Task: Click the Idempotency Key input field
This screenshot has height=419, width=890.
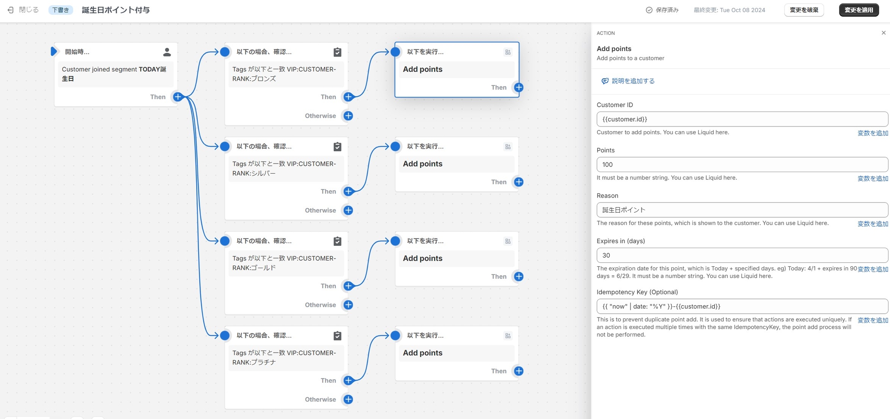Action: click(742, 306)
